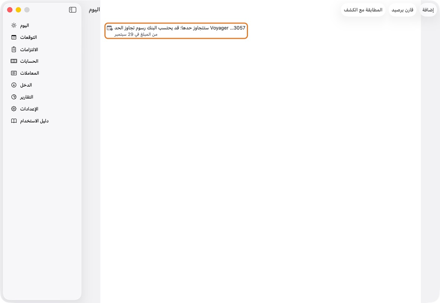
Task: Click the banknote icon beside الحسابات
Action: pos(14,61)
